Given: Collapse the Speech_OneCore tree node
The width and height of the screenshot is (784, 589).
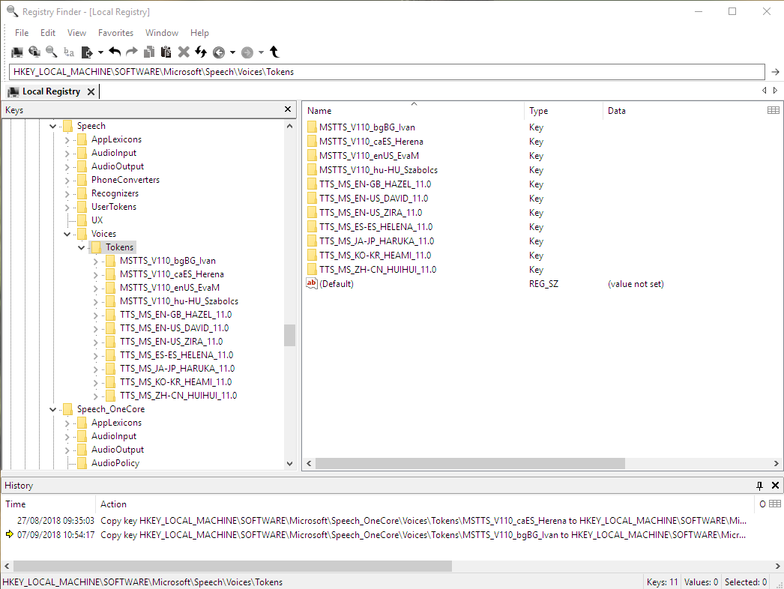Looking at the screenshot, I should [x=53, y=409].
